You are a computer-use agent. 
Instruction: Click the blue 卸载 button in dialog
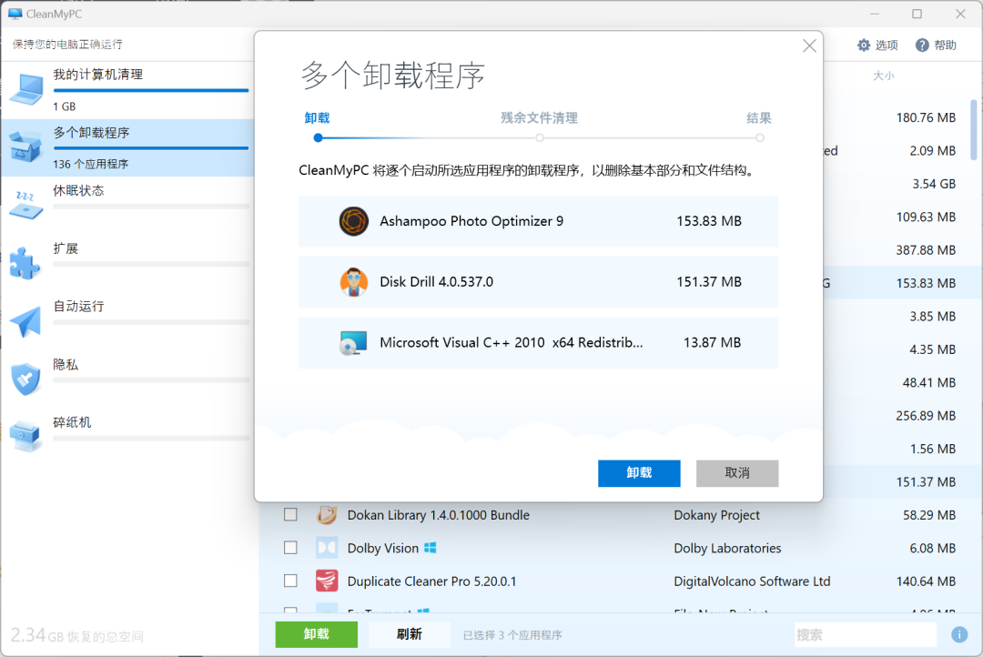[639, 473]
